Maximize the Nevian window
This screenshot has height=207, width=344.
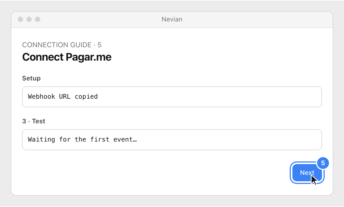(38, 19)
